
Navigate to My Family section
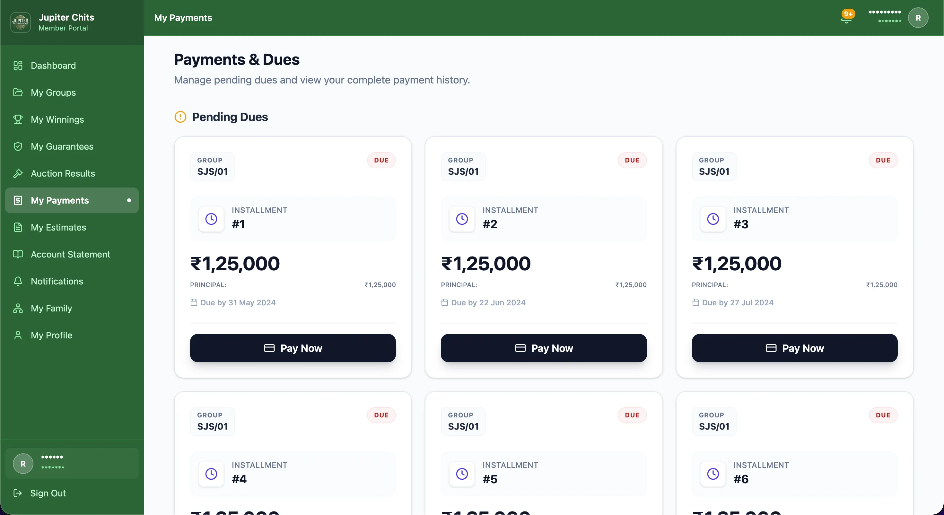51,308
